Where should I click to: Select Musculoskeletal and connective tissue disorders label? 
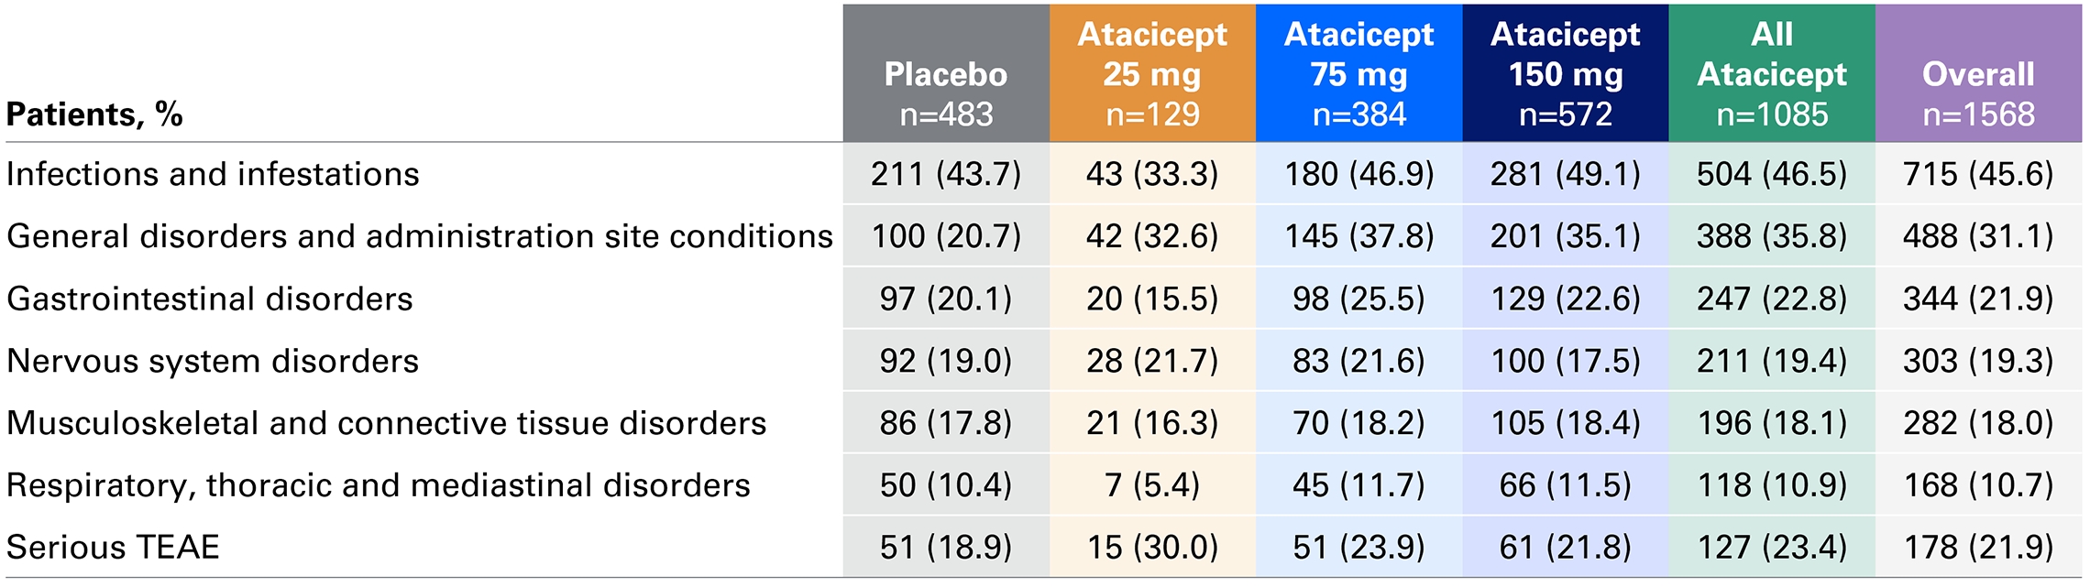[386, 423]
